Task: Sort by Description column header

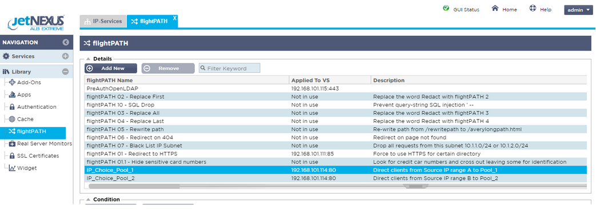Action: pos(478,80)
